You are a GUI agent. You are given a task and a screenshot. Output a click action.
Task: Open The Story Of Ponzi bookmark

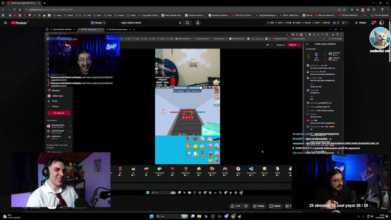243,15
